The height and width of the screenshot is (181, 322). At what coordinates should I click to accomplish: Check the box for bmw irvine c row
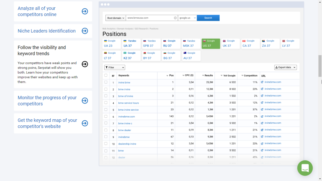pos(106,123)
